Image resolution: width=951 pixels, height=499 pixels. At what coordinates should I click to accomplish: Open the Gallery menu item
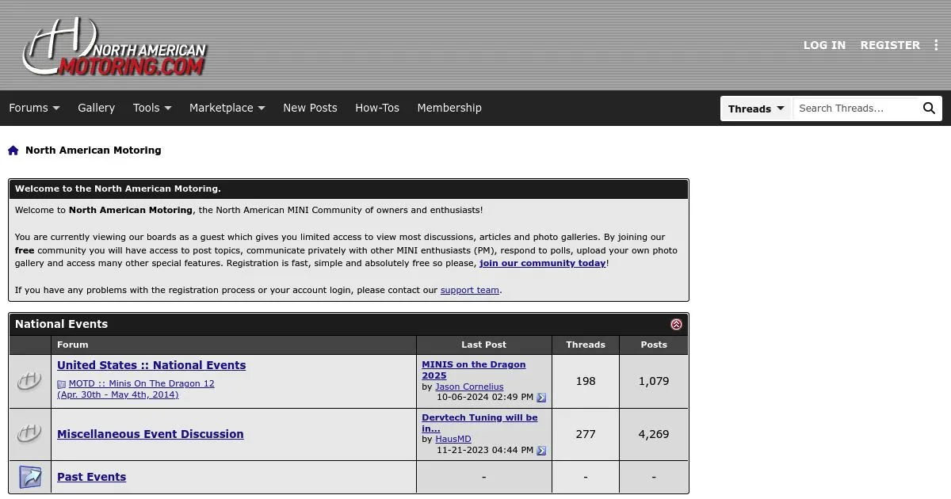pyautogui.click(x=96, y=108)
